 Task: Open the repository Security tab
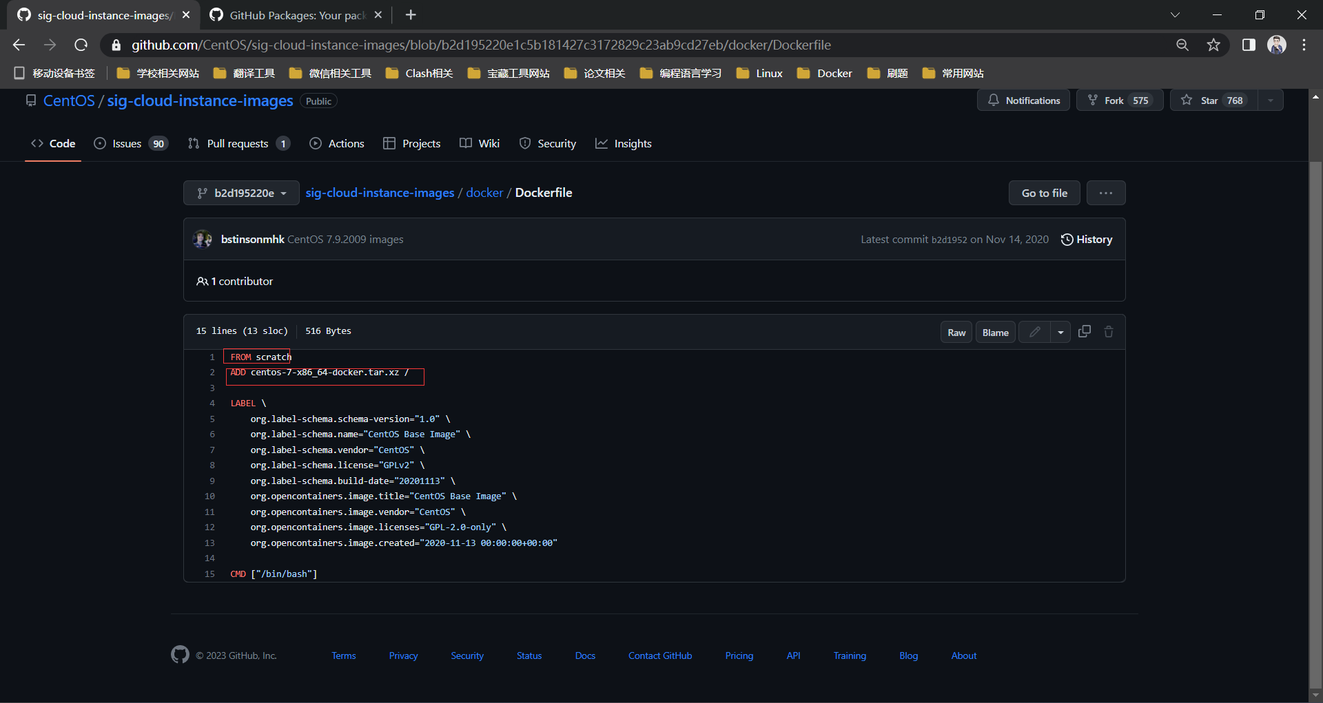[x=548, y=143]
